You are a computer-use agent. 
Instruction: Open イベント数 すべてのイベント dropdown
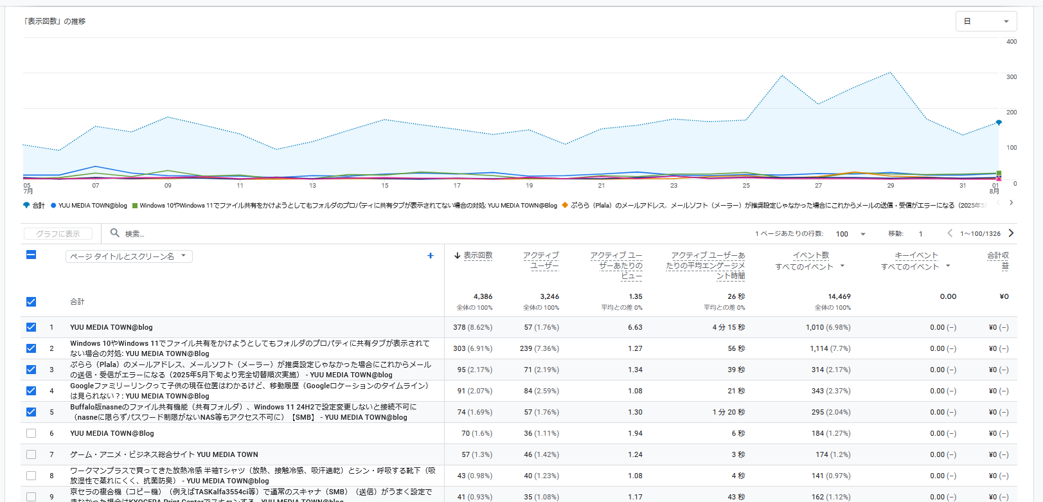(x=810, y=267)
